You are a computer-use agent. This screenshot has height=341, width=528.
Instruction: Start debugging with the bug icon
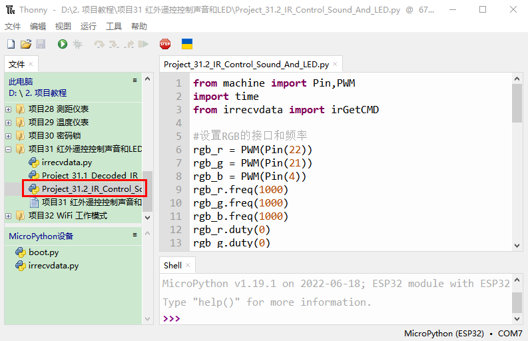click(x=78, y=44)
